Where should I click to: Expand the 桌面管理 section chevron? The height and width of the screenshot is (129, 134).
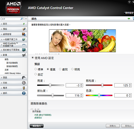click(x=2, y=34)
